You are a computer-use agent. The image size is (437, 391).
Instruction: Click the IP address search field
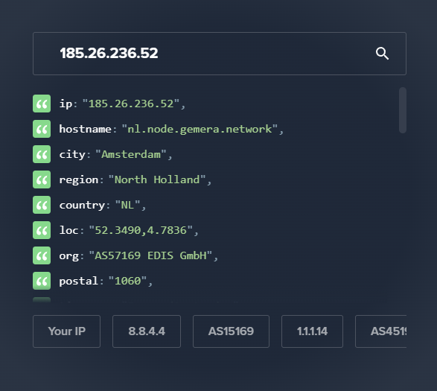coord(220,54)
